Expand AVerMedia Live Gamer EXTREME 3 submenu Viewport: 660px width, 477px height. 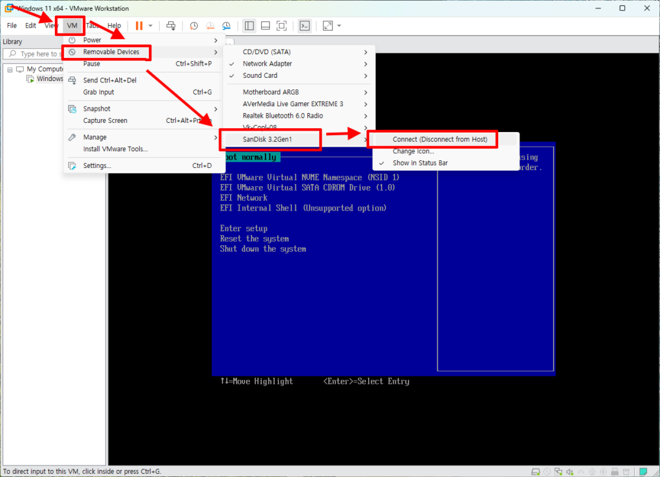click(299, 104)
